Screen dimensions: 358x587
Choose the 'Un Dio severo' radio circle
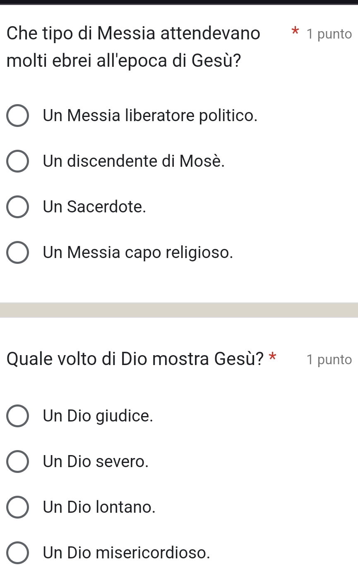point(18,461)
